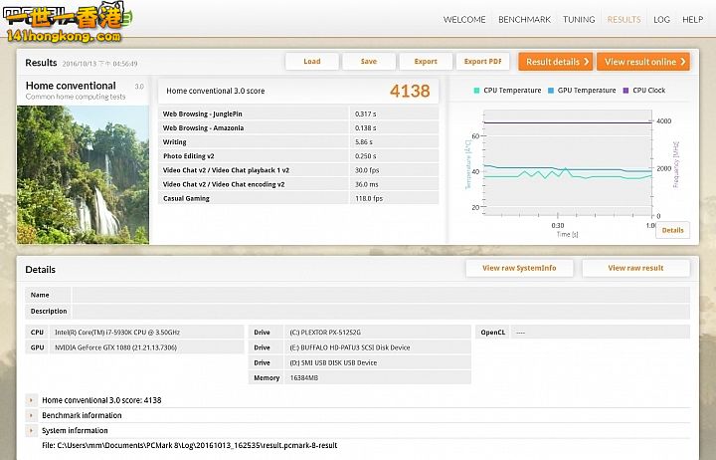Screen dimensions: 716x460
Task: Click the result file path text
Action: (190, 445)
